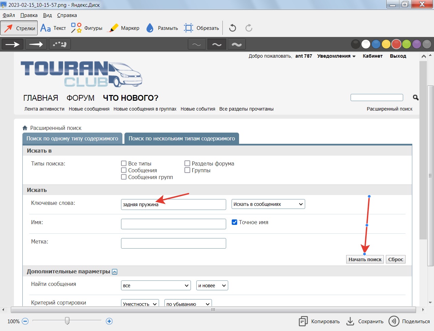Select the thin line thickness

click(197, 44)
